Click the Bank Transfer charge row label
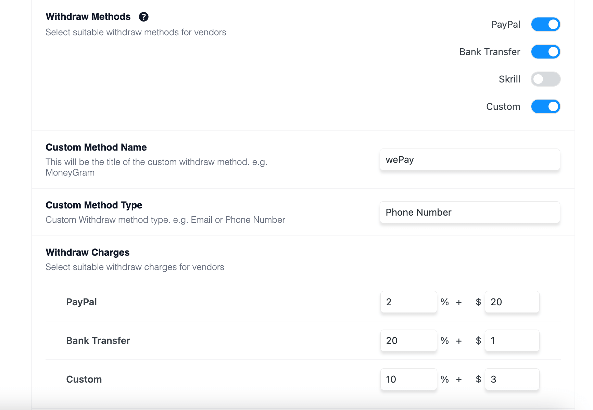Screen dimensions: 593x410 [x=98, y=341]
